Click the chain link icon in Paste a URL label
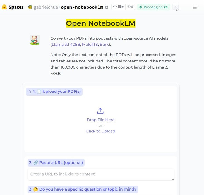This screenshot has height=195, width=204. (x=36, y=163)
